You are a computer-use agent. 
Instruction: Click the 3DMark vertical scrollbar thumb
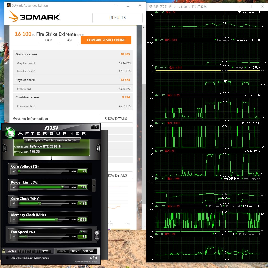point(144,144)
